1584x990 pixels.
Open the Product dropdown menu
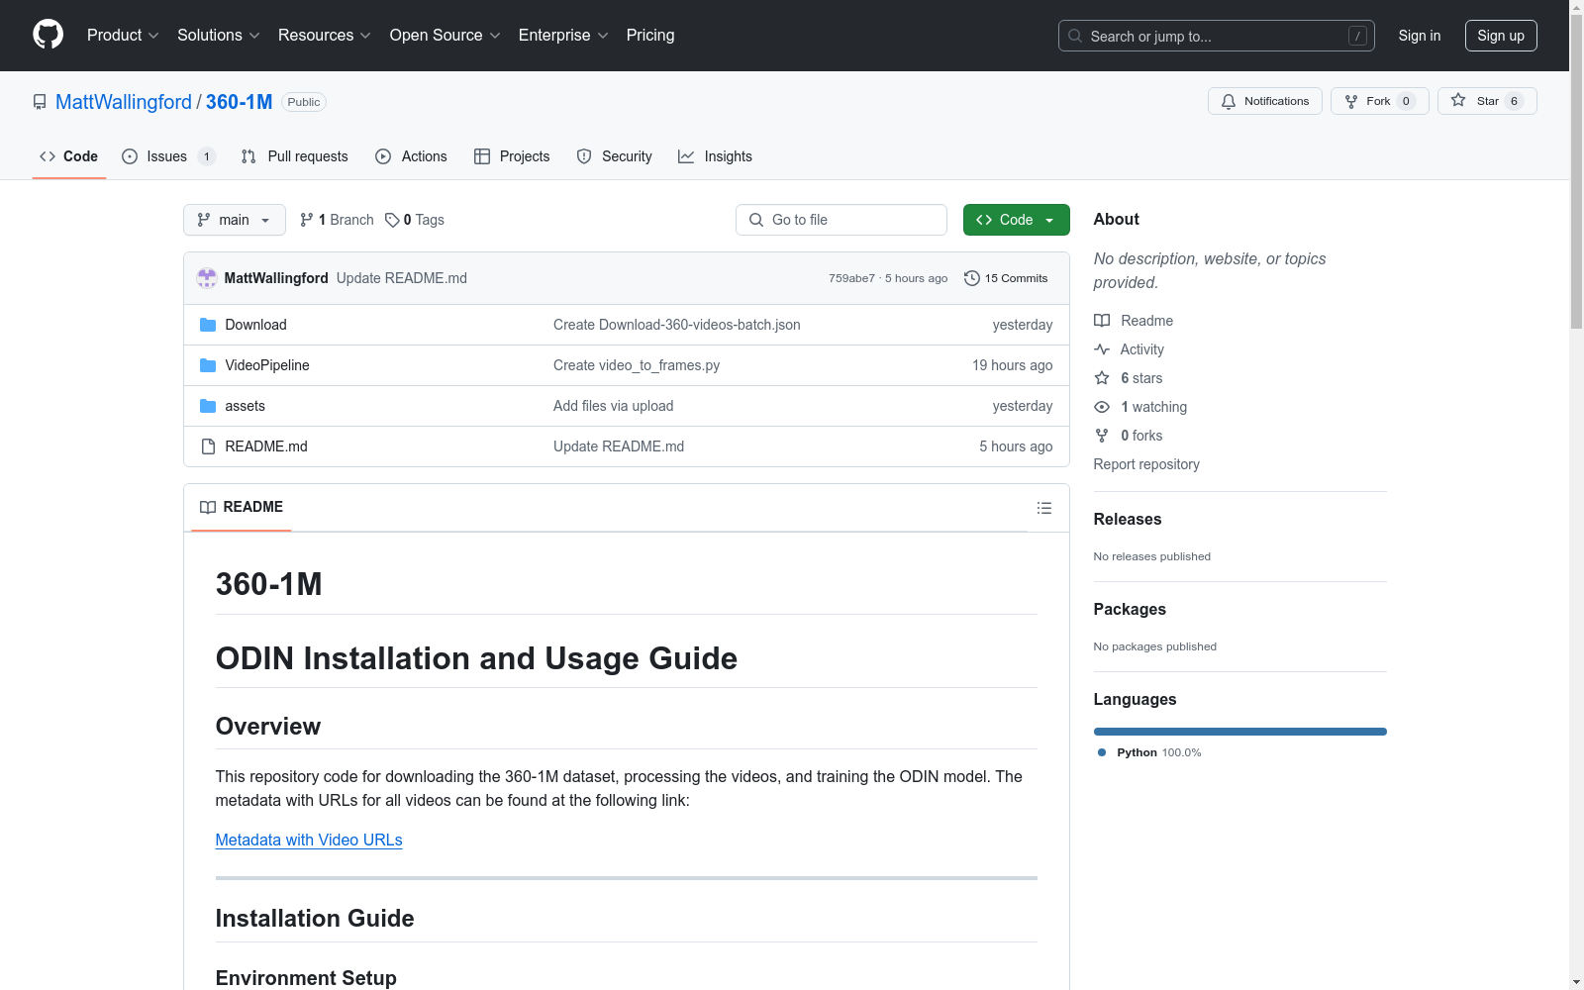coord(123,36)
